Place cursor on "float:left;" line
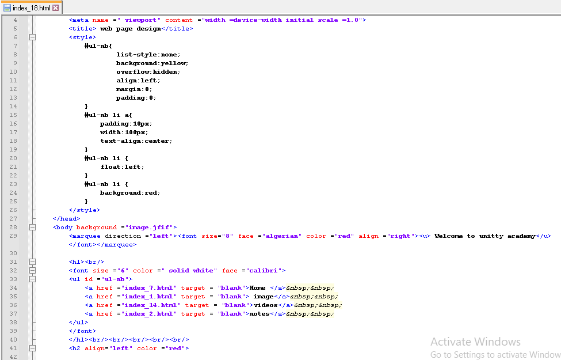 coord(122,166)
